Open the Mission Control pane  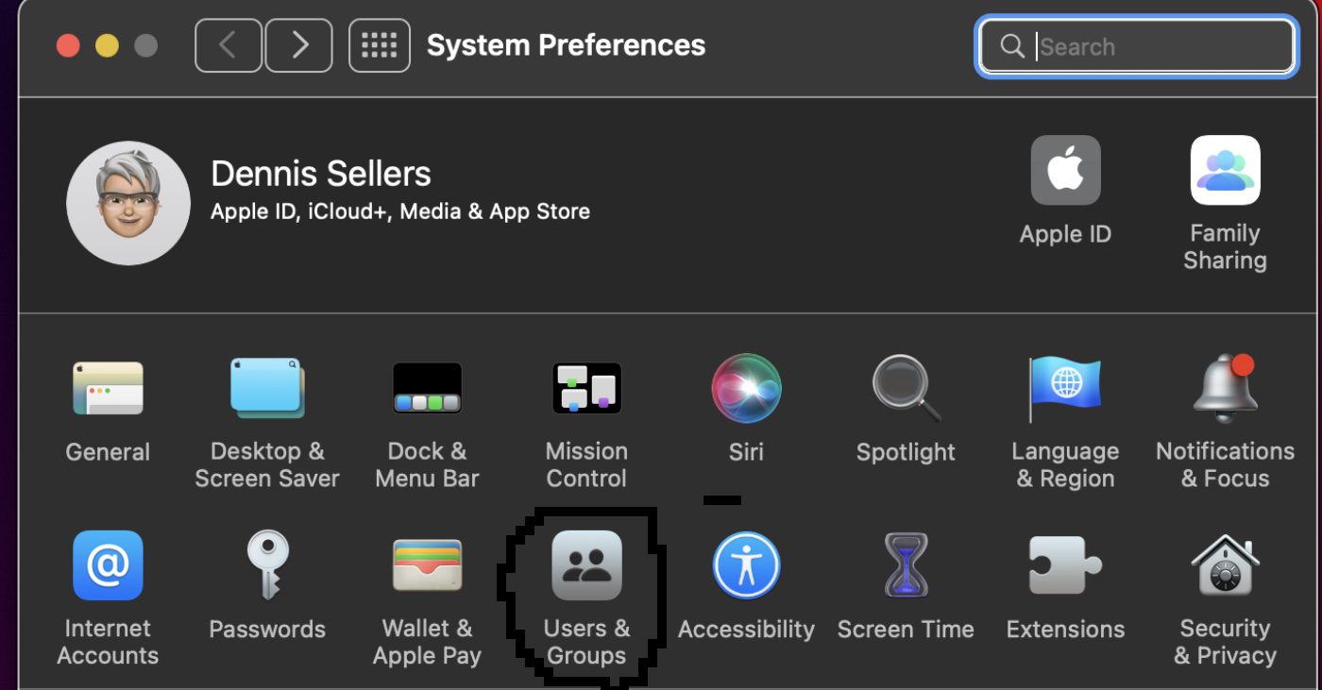586,388
